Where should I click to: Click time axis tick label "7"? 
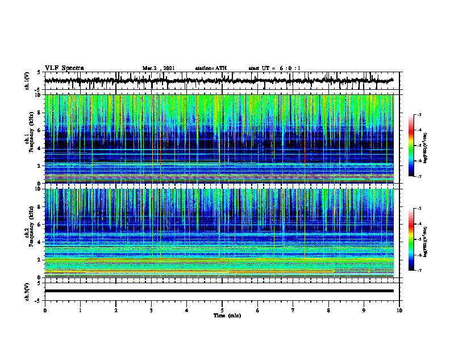tap(293, 310)
